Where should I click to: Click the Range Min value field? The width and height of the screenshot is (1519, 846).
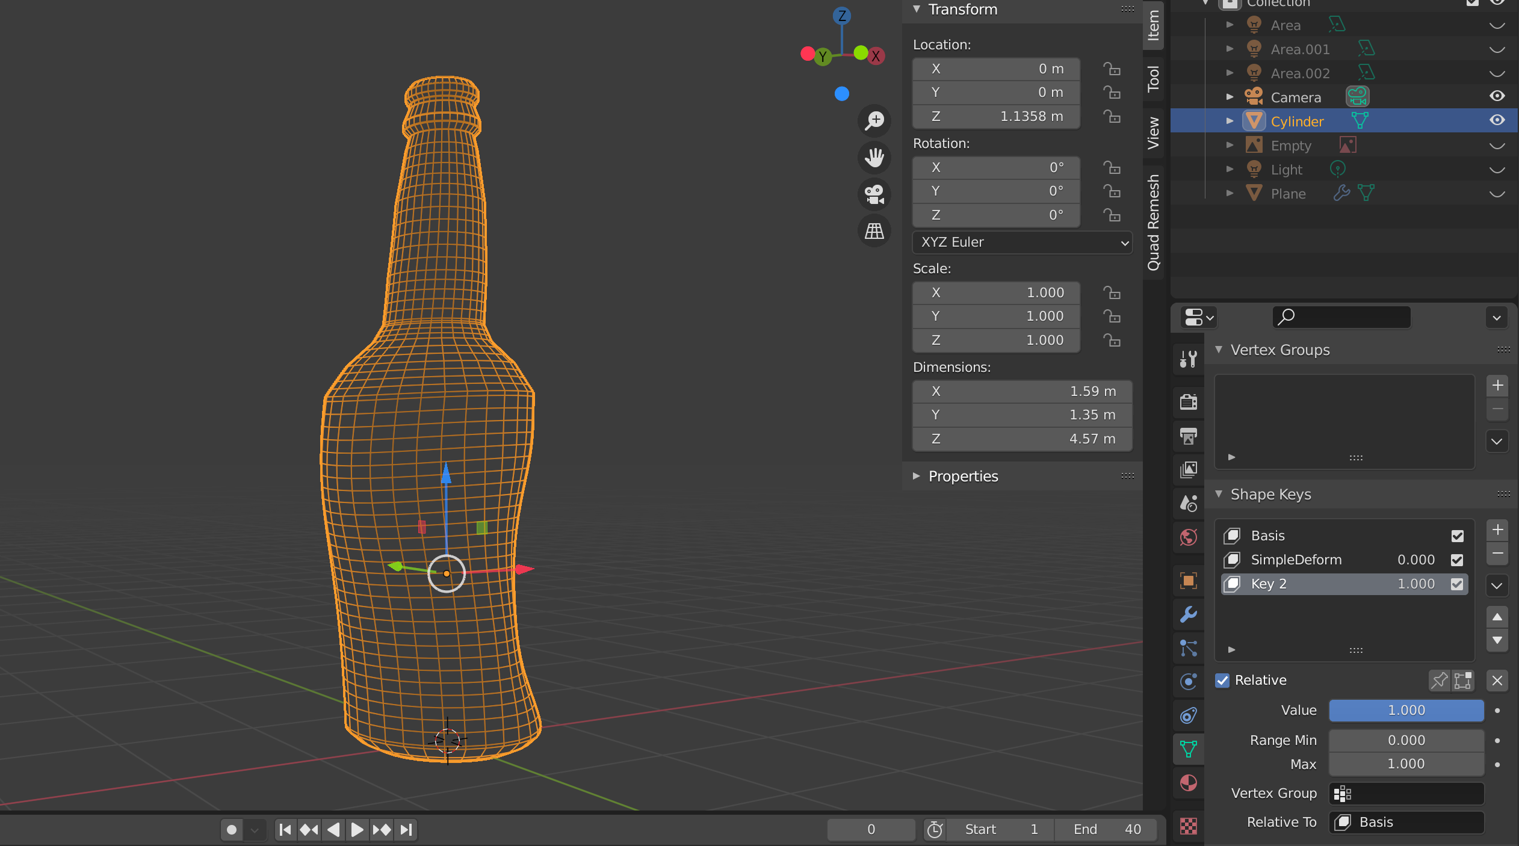coord(1406,741)
